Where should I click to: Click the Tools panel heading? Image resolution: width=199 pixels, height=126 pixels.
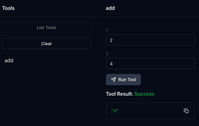[x=8, y=8]
